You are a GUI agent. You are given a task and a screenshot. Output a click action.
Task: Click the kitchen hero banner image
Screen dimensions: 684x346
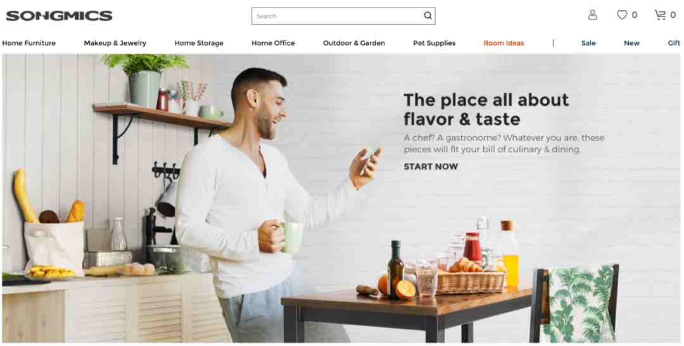click(341, 198)
